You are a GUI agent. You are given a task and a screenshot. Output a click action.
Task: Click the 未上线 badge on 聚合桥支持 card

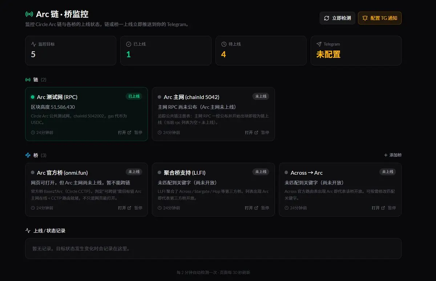261,172
